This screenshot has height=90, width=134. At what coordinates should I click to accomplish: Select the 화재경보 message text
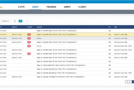(x=39, y=38)
